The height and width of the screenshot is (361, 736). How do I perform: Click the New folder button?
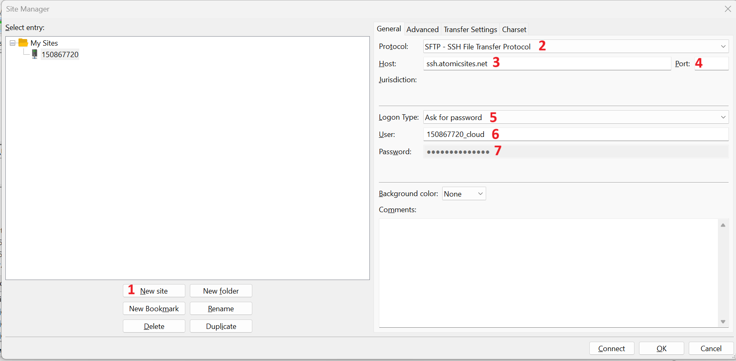(221, 291)
